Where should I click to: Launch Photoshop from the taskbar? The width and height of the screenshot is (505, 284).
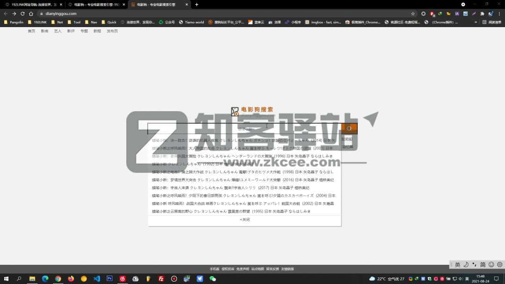109,279
